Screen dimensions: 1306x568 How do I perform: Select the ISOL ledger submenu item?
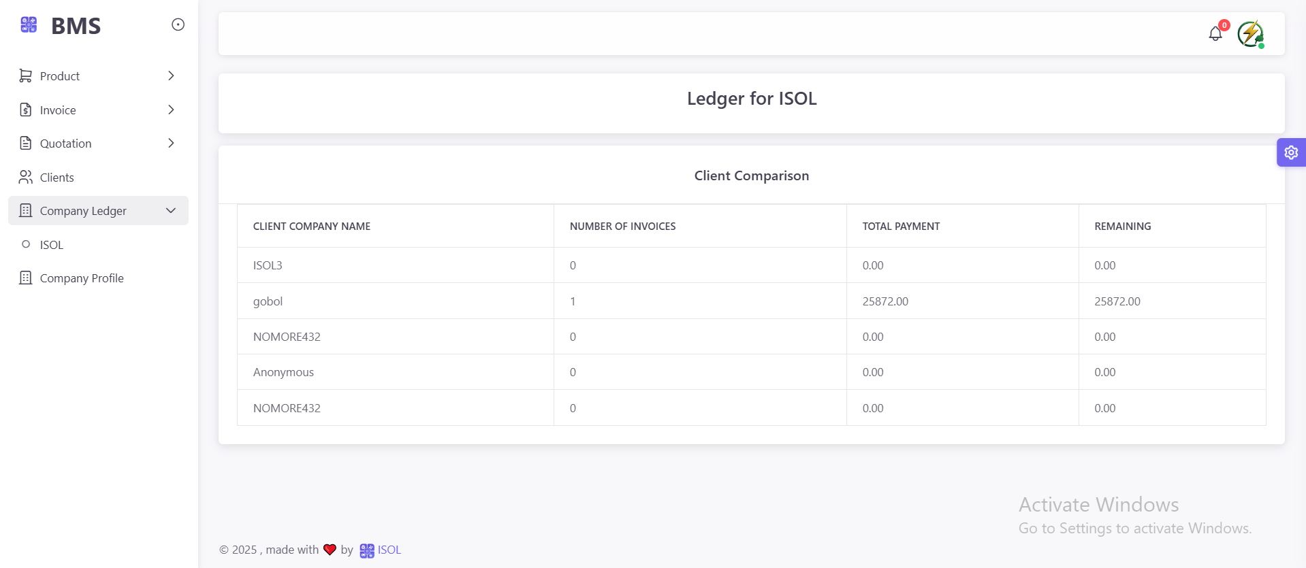52,245
